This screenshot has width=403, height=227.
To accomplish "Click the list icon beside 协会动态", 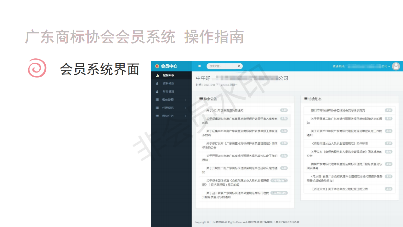I will coord(305,99).
